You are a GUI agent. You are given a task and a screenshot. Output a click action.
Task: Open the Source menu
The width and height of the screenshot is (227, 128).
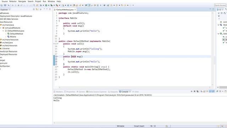point(5,1)
